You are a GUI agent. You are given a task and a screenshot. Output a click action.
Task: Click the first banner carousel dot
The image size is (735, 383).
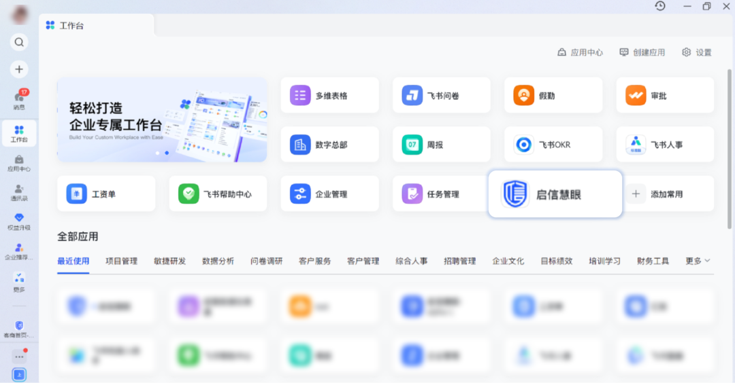coord(157,153)
